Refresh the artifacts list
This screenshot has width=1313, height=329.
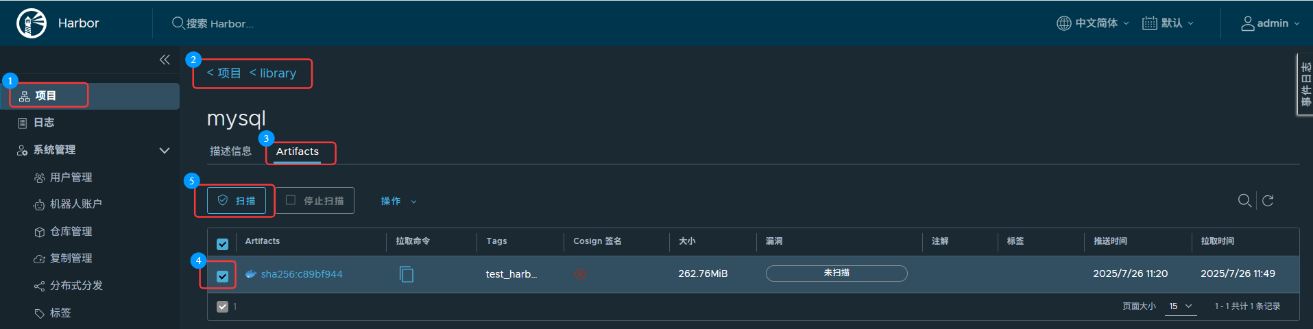(x=1268, y=200)
